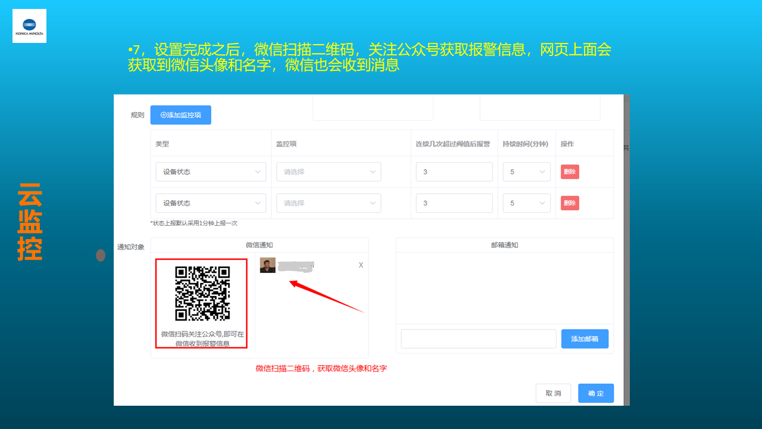The width and height of the screenshot is (762, 429).
Task: Cancel the dialog with 取消
Action: click(x=553, y=393)
